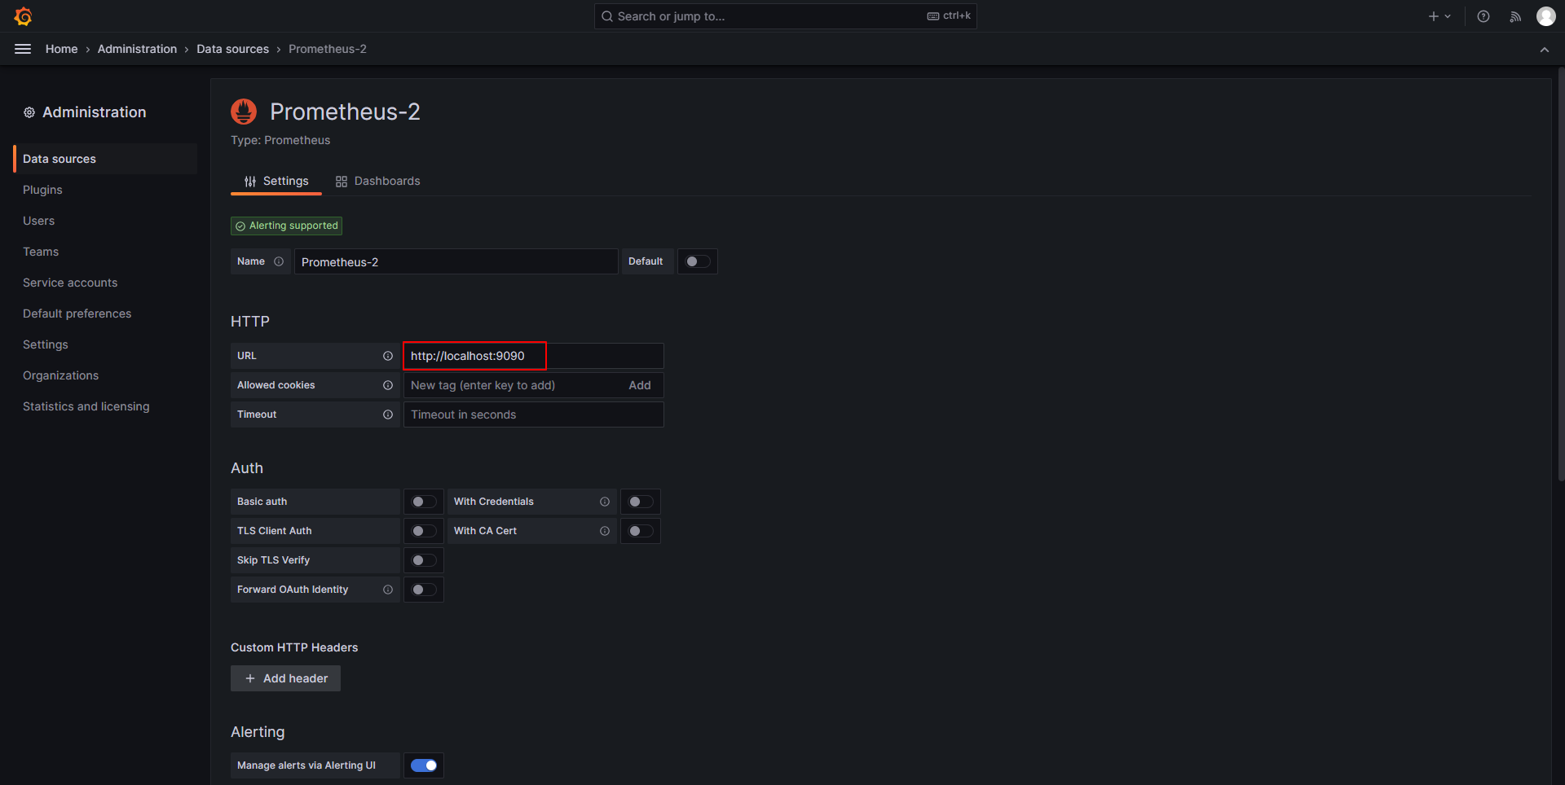Screen dimensions: 1565x785
Task: Click the page vertical scrollbar
Action: point(1560,274)
